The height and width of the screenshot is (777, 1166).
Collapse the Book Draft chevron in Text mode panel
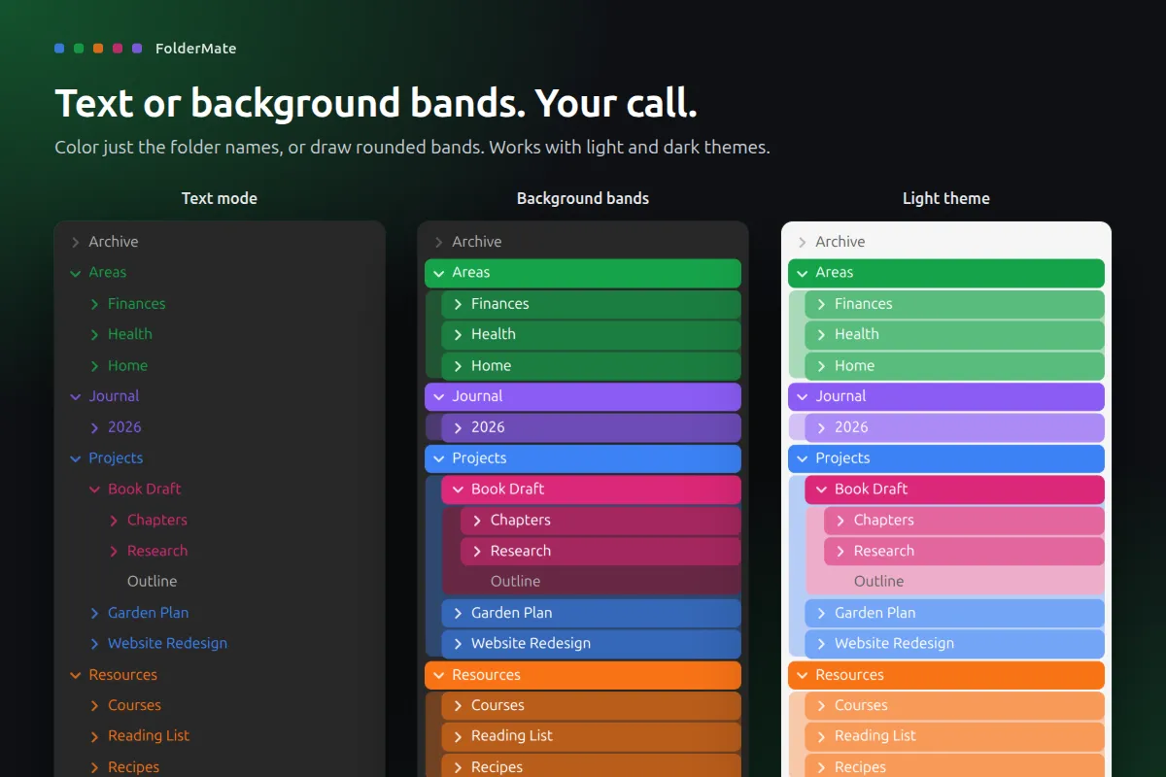click(94, 490)
